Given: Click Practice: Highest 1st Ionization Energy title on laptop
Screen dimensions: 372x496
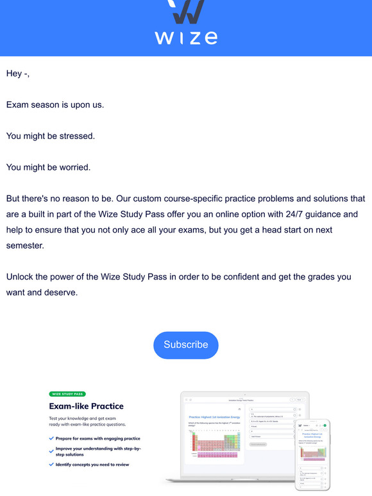Looking at the screenshot, I should coord(214,417).
